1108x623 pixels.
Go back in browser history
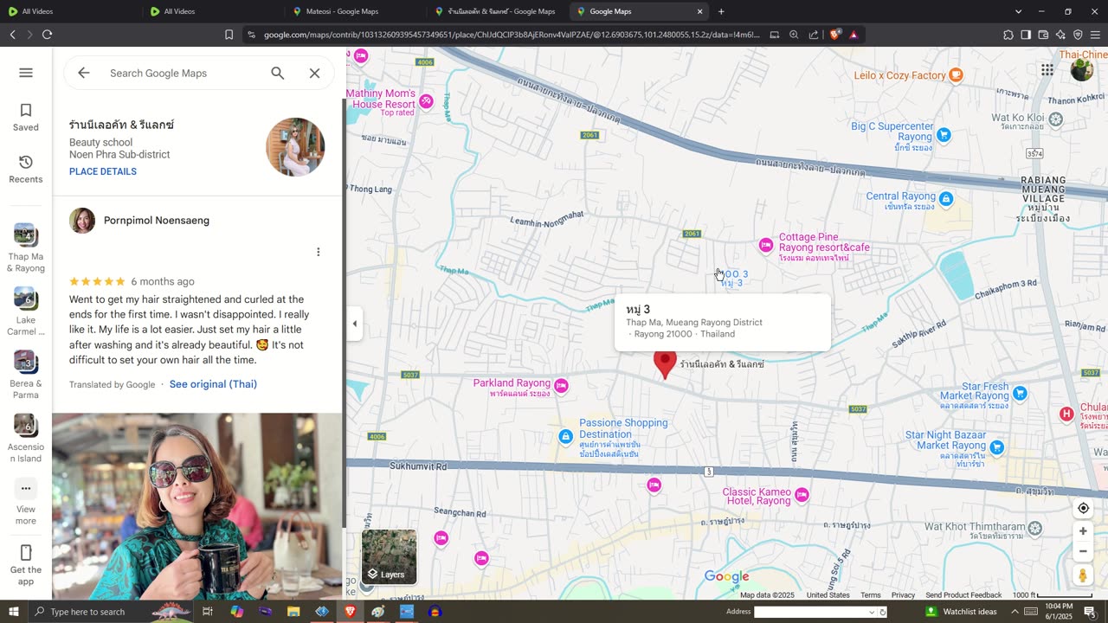[12, 35]
